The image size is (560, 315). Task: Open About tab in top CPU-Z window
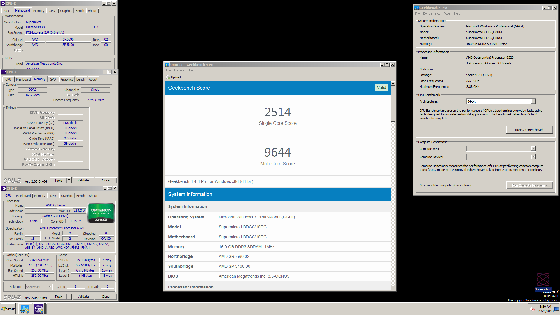point(92,11)
